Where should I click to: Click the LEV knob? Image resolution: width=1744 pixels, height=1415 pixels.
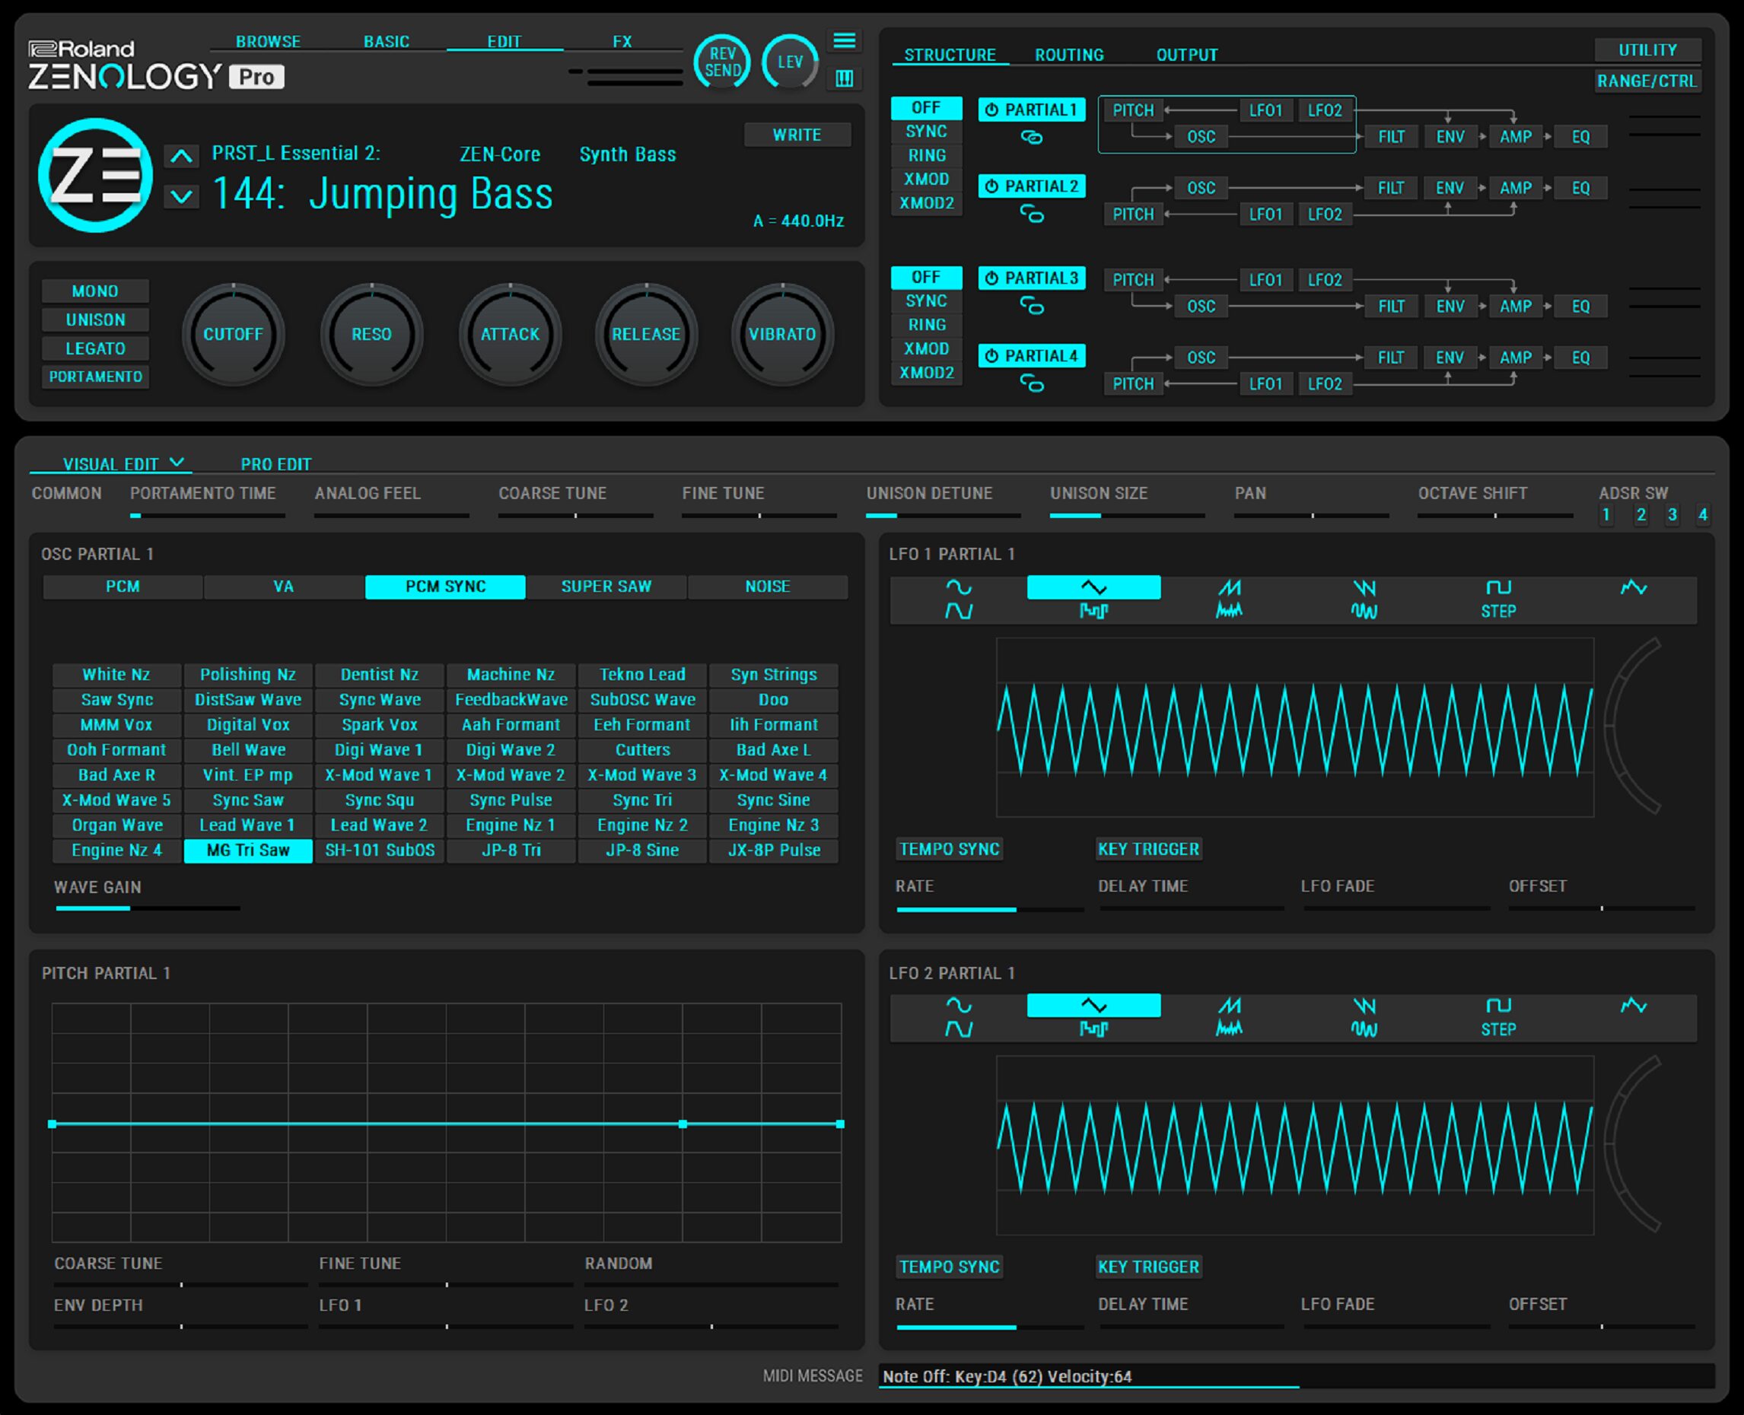790,62
